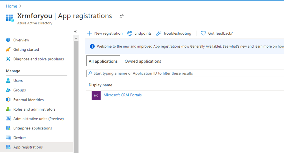Sort by the Display name column header
Viewport: 284px width, 153px height.
point(100,85)
